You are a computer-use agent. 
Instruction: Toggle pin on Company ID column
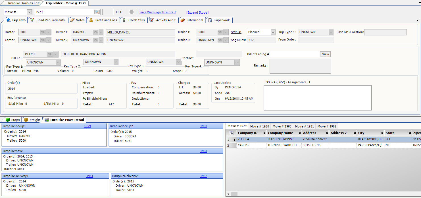tap(264, 133)
